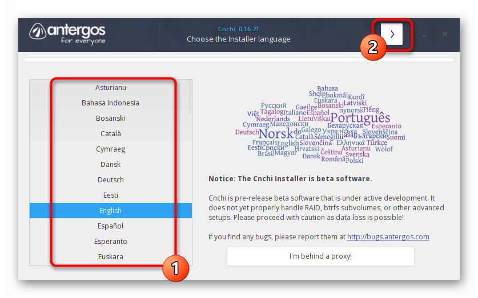
Task: Select the highlighted English entry
Action: [x=110, y=211]
